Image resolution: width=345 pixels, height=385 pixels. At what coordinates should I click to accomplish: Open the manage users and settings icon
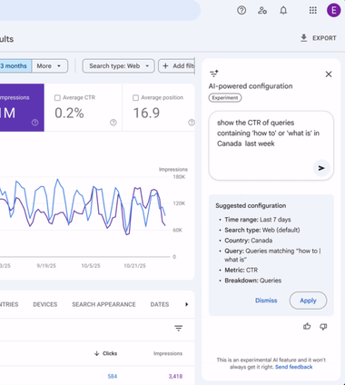click(x=262, y=10)
